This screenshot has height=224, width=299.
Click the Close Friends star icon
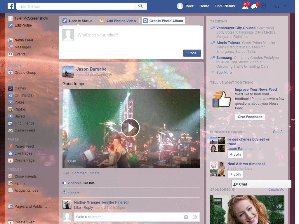point(11,176)
